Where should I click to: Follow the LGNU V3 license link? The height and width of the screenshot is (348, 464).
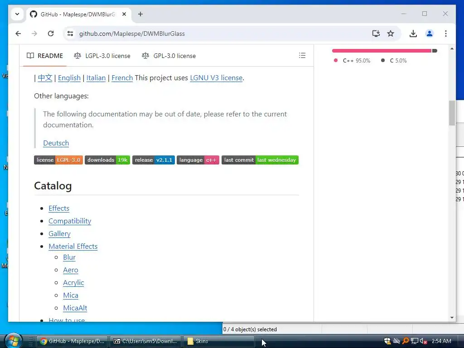tap(216, 78)
